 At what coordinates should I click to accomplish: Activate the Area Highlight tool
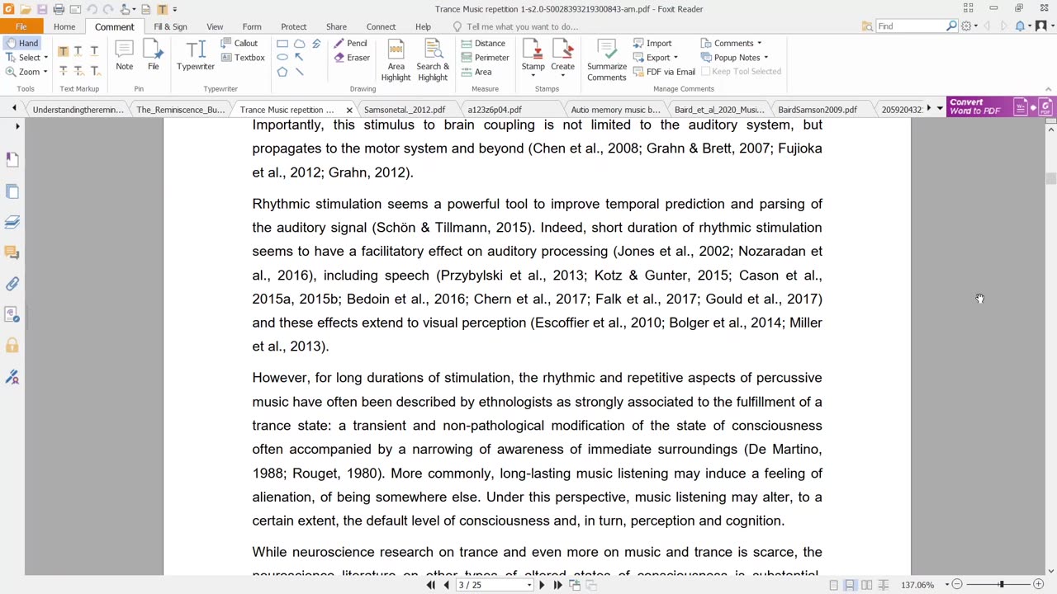pyautogui.click(x=396, y=61)
